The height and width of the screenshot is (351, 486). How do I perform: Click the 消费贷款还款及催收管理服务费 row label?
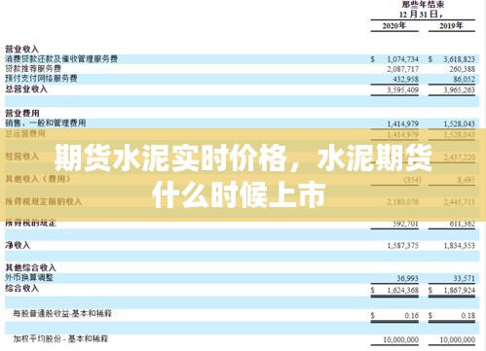pyautogui.click(x=61, y=59)
